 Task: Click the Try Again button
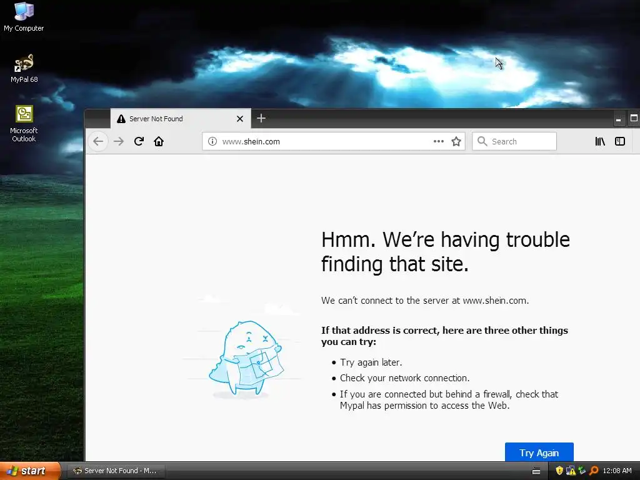click(539, 452)
